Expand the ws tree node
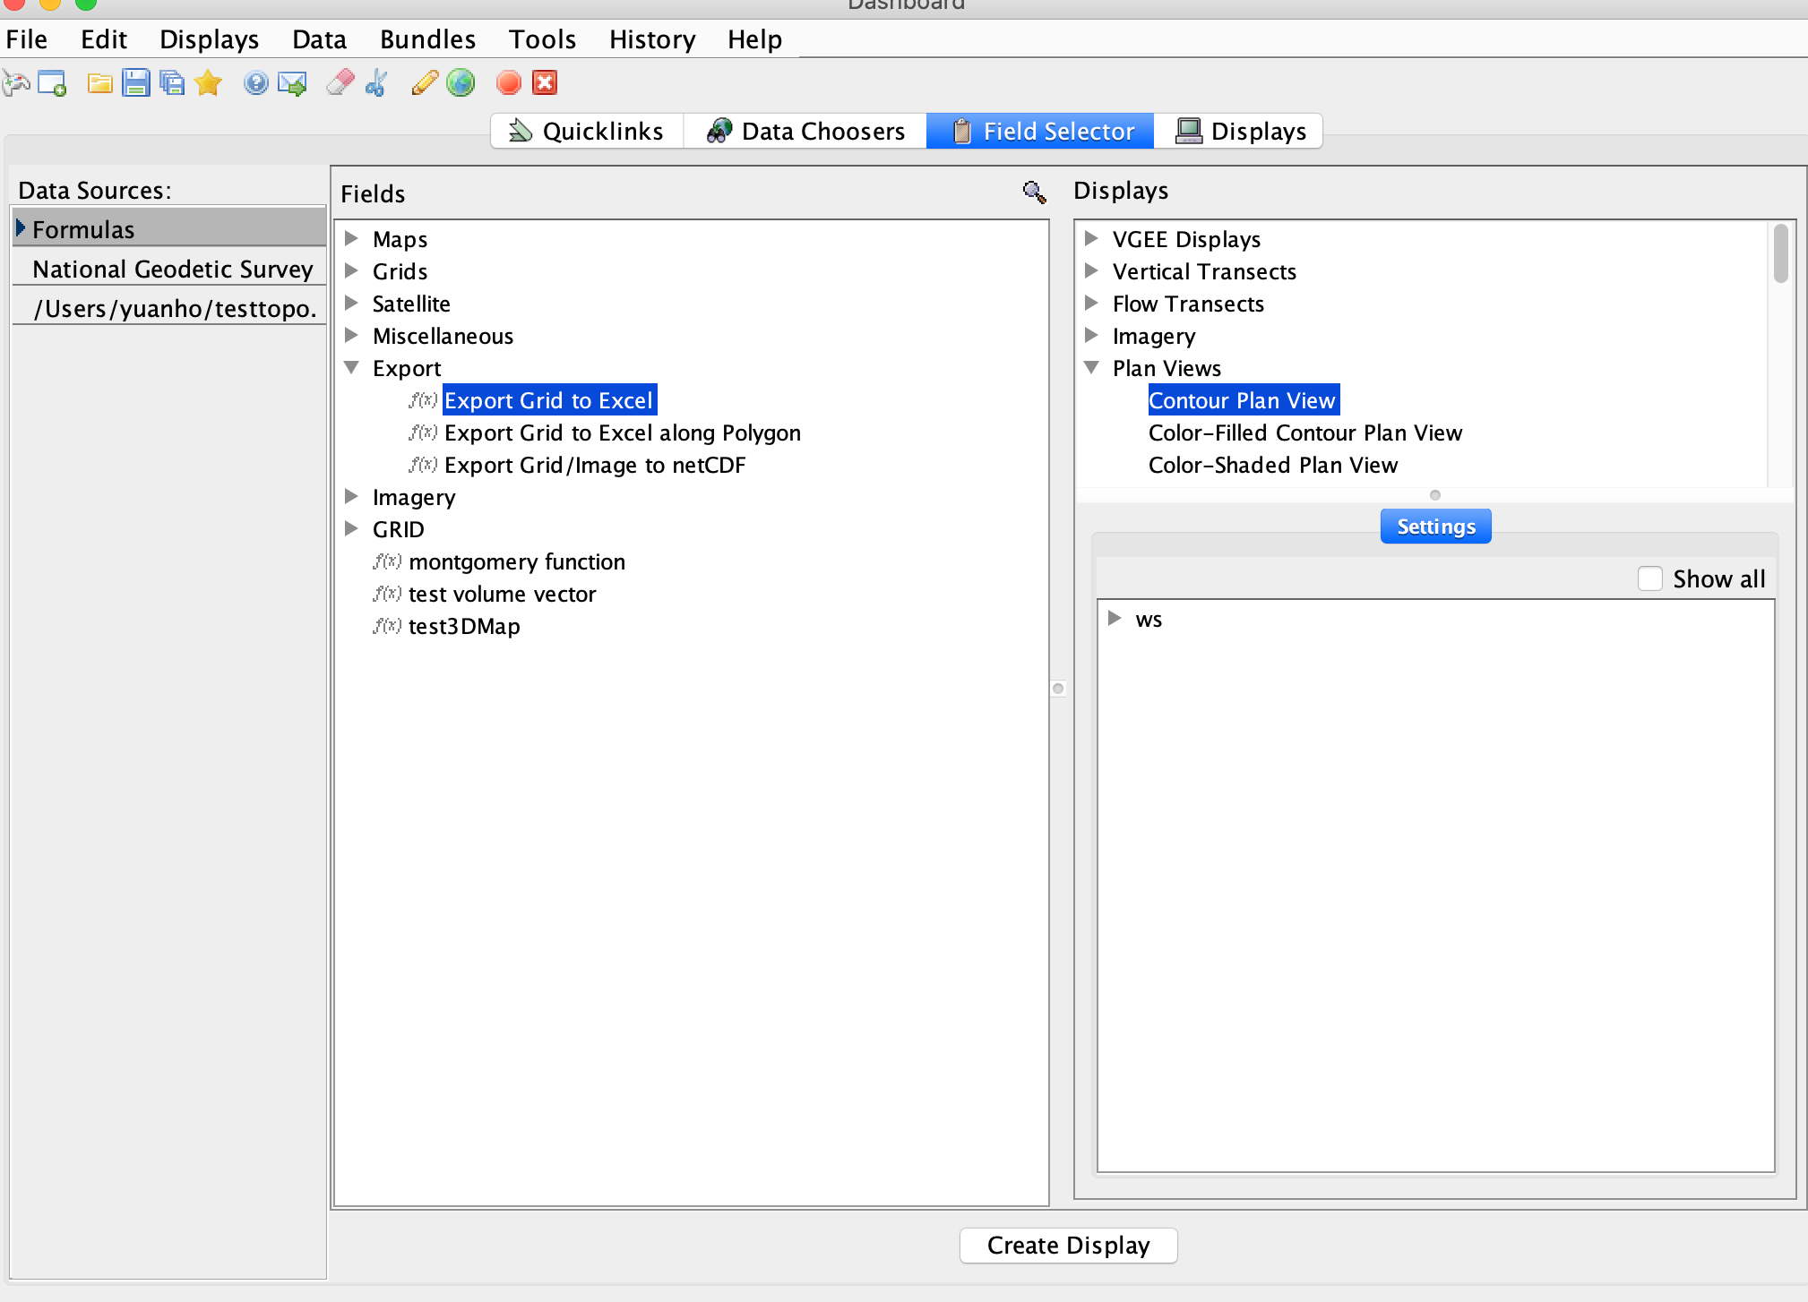The width and height of the screenshot is (1808, 1302). 1115,618
